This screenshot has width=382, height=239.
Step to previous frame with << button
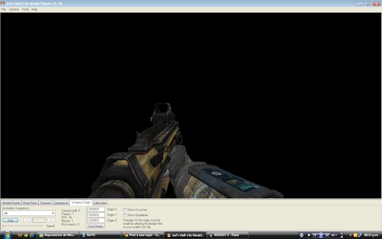pyautogui.click(x=27, y=220)
